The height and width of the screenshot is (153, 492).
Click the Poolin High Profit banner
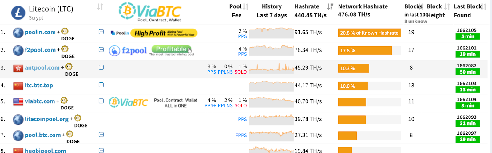pos(164,33)
